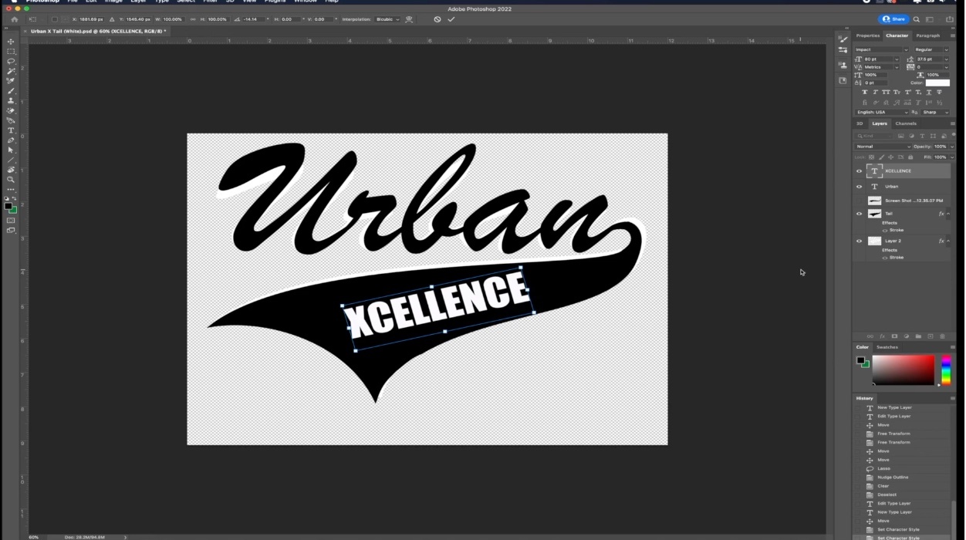Click the Add layer mask icon

click(894, 336)
